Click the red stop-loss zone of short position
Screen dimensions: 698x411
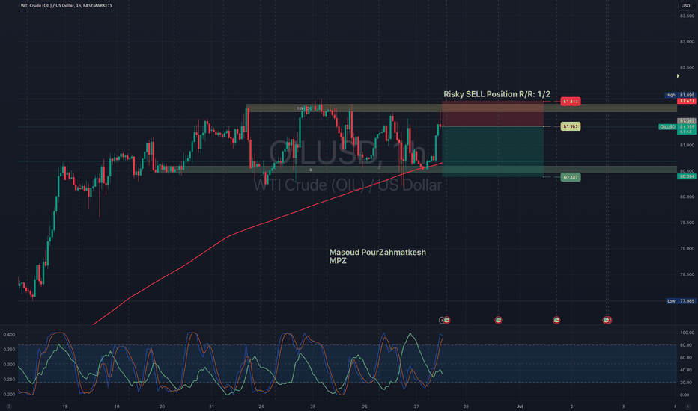(493, 114)
